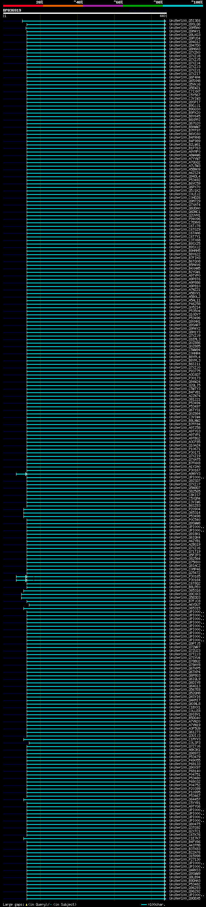Select the UniRef100_Q7XZK0 label
This screenshot has height=907, width=206.
(x=185, y=52)
